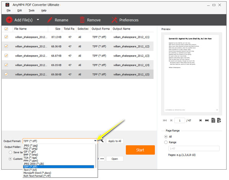Click the Size column header

coord(55,29)
